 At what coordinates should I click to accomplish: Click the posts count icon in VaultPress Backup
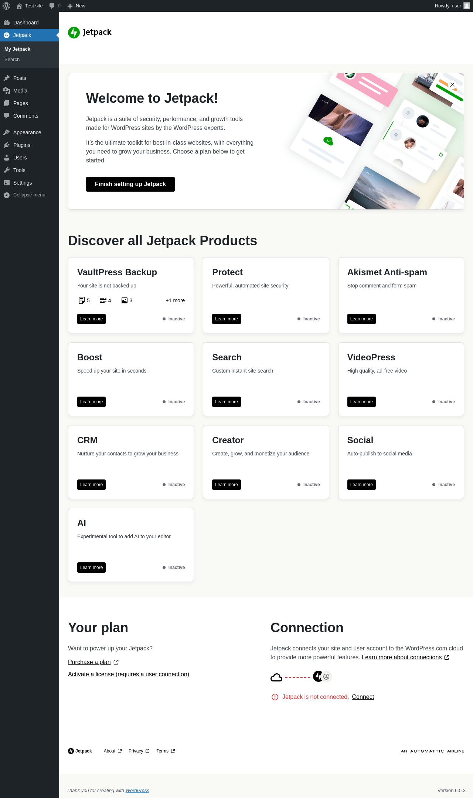pos(82,300)
